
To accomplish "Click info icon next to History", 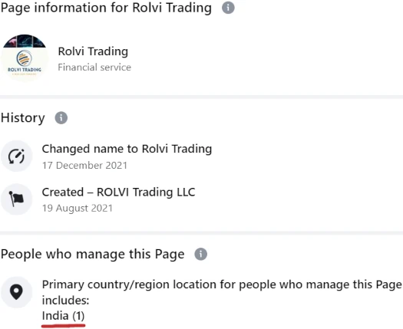I will [x=61, y=118].
